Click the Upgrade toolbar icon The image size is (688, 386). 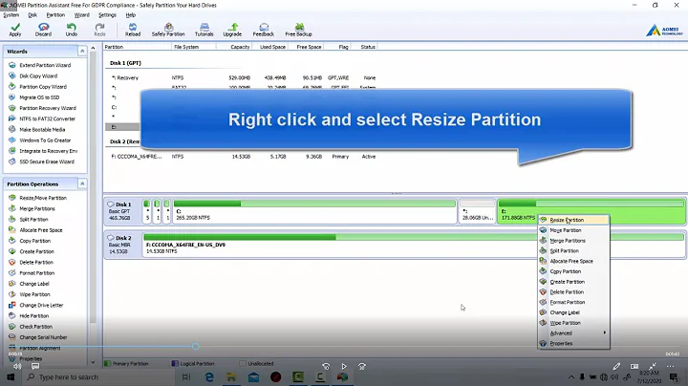232,30
